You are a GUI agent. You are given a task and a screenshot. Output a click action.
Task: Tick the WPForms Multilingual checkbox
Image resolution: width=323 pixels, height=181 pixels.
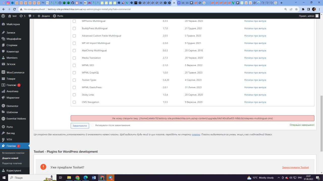tap(74, 21)
